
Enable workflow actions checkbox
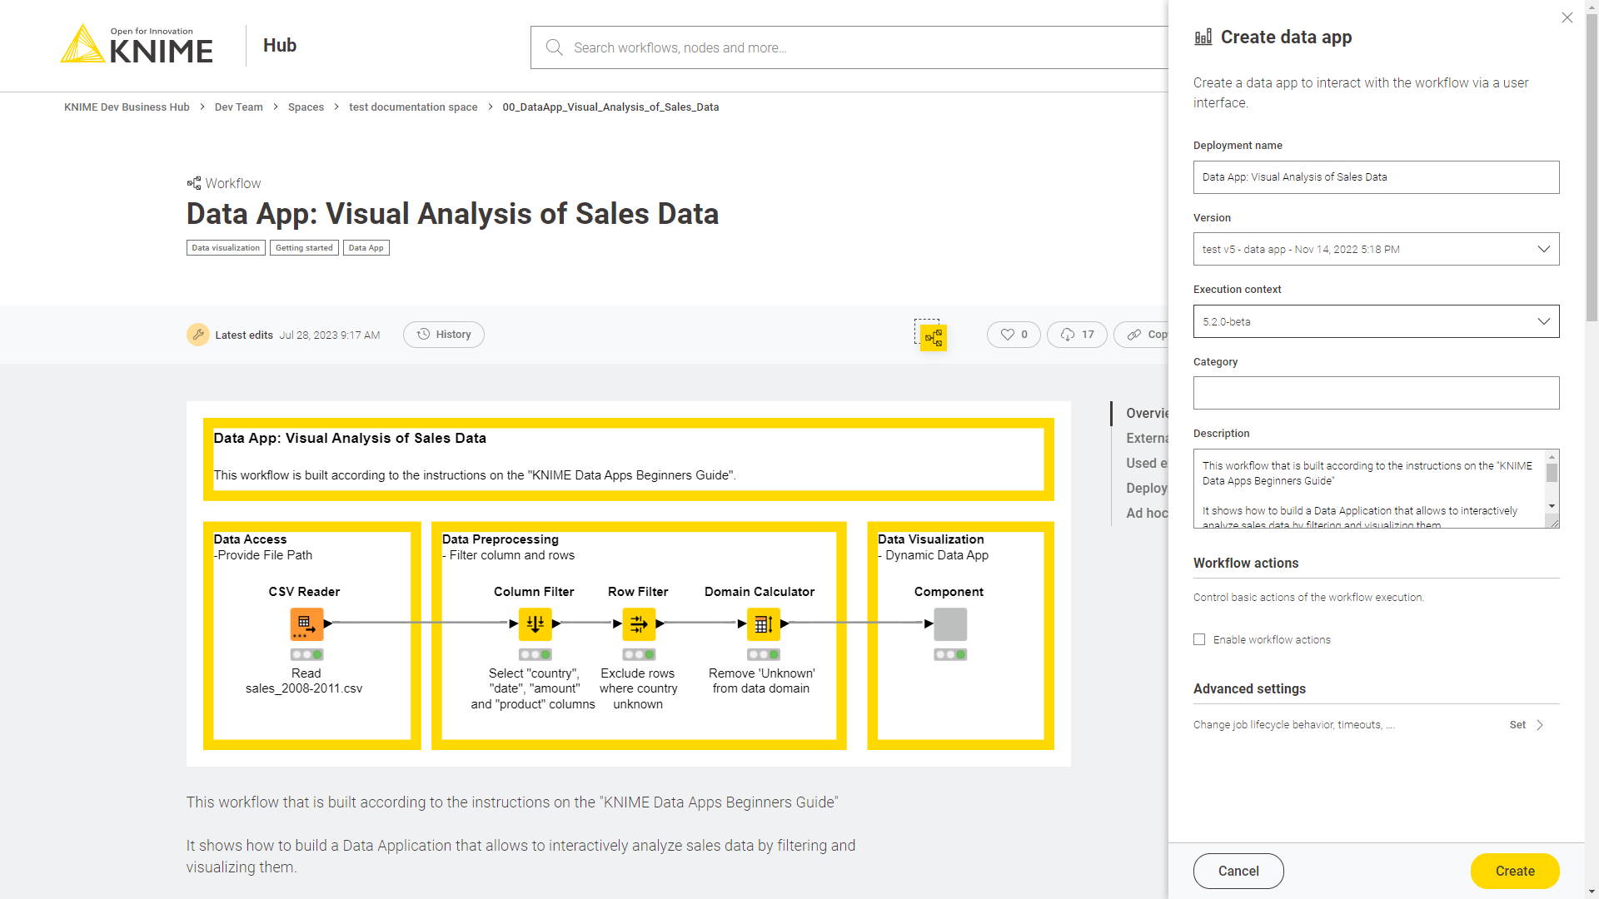(x=1199, y=638)
